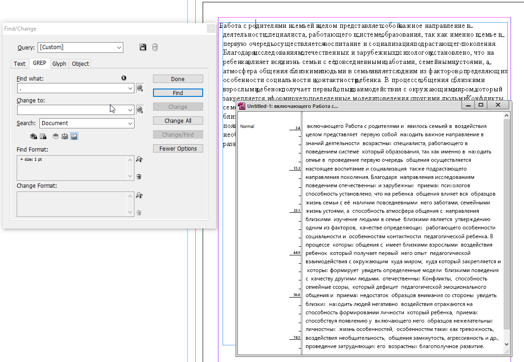
Task: Clear Find Format attributes with the trash icon
Action: coord(138,176)
